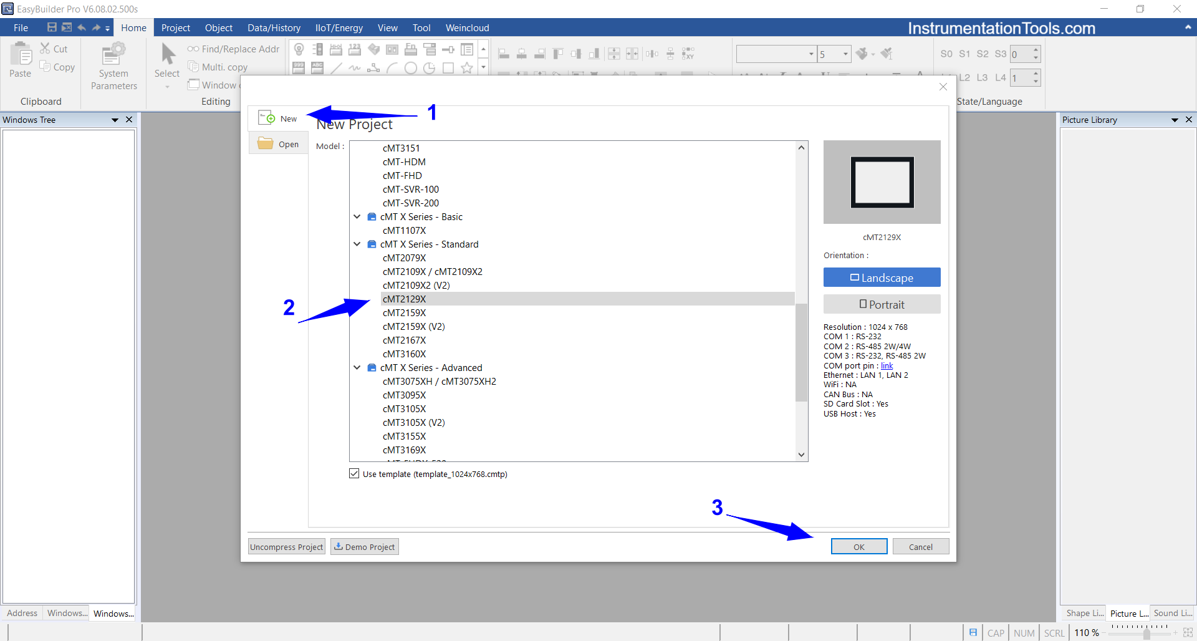Select the Circle drawing tool
Image resolution: width=1197 pixels, height=641 pixels.
coord(411,68)
